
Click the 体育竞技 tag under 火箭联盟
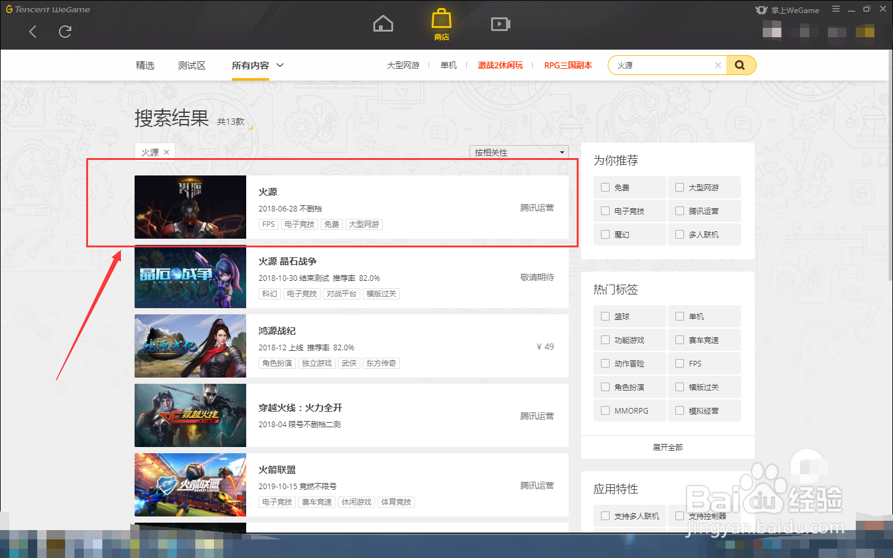396,502
